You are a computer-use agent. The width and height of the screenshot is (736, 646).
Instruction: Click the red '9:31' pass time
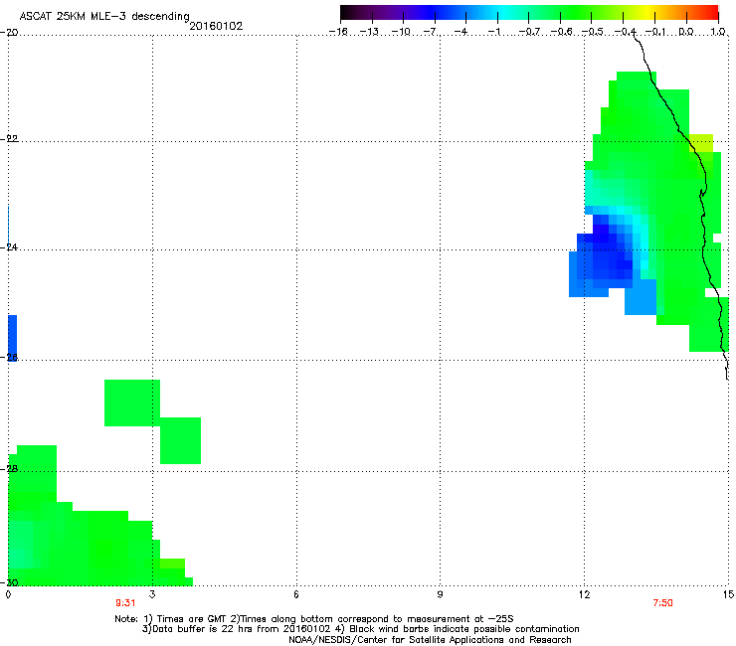pos(125,603)
